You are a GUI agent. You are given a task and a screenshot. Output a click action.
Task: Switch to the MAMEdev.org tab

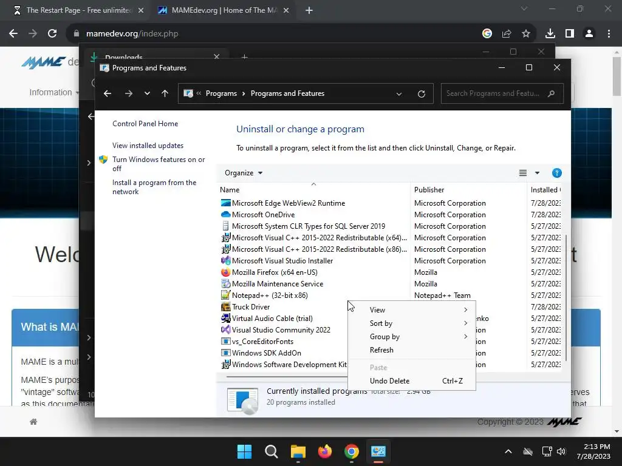224,10
